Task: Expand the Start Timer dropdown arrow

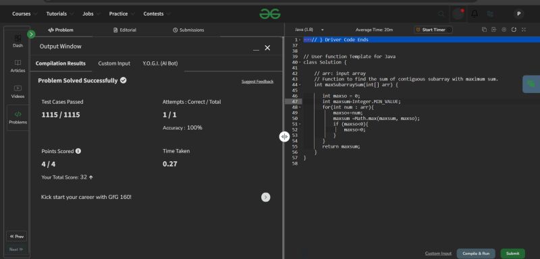Action: [450, 30]
